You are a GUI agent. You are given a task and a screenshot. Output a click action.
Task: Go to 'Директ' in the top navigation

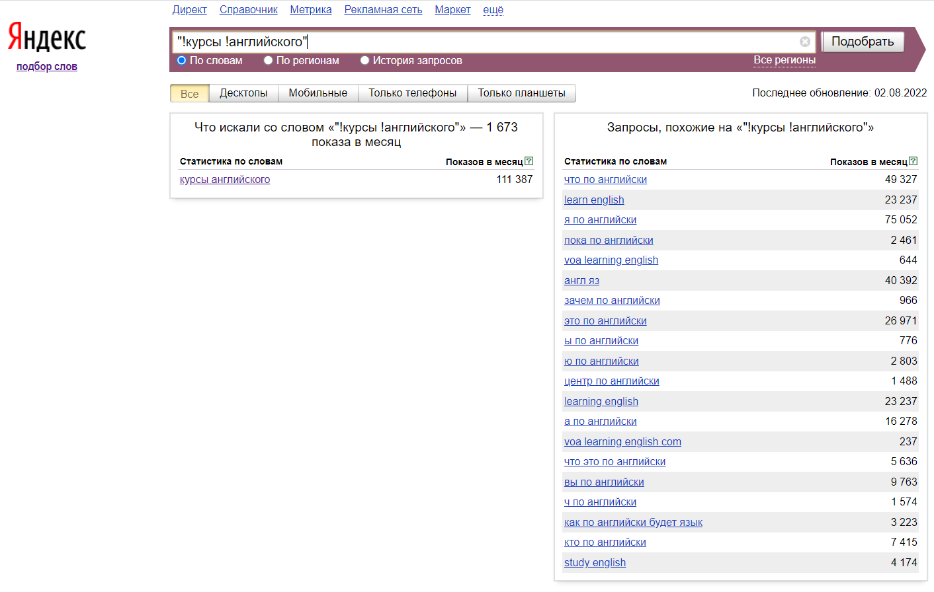tap(189, 10)
